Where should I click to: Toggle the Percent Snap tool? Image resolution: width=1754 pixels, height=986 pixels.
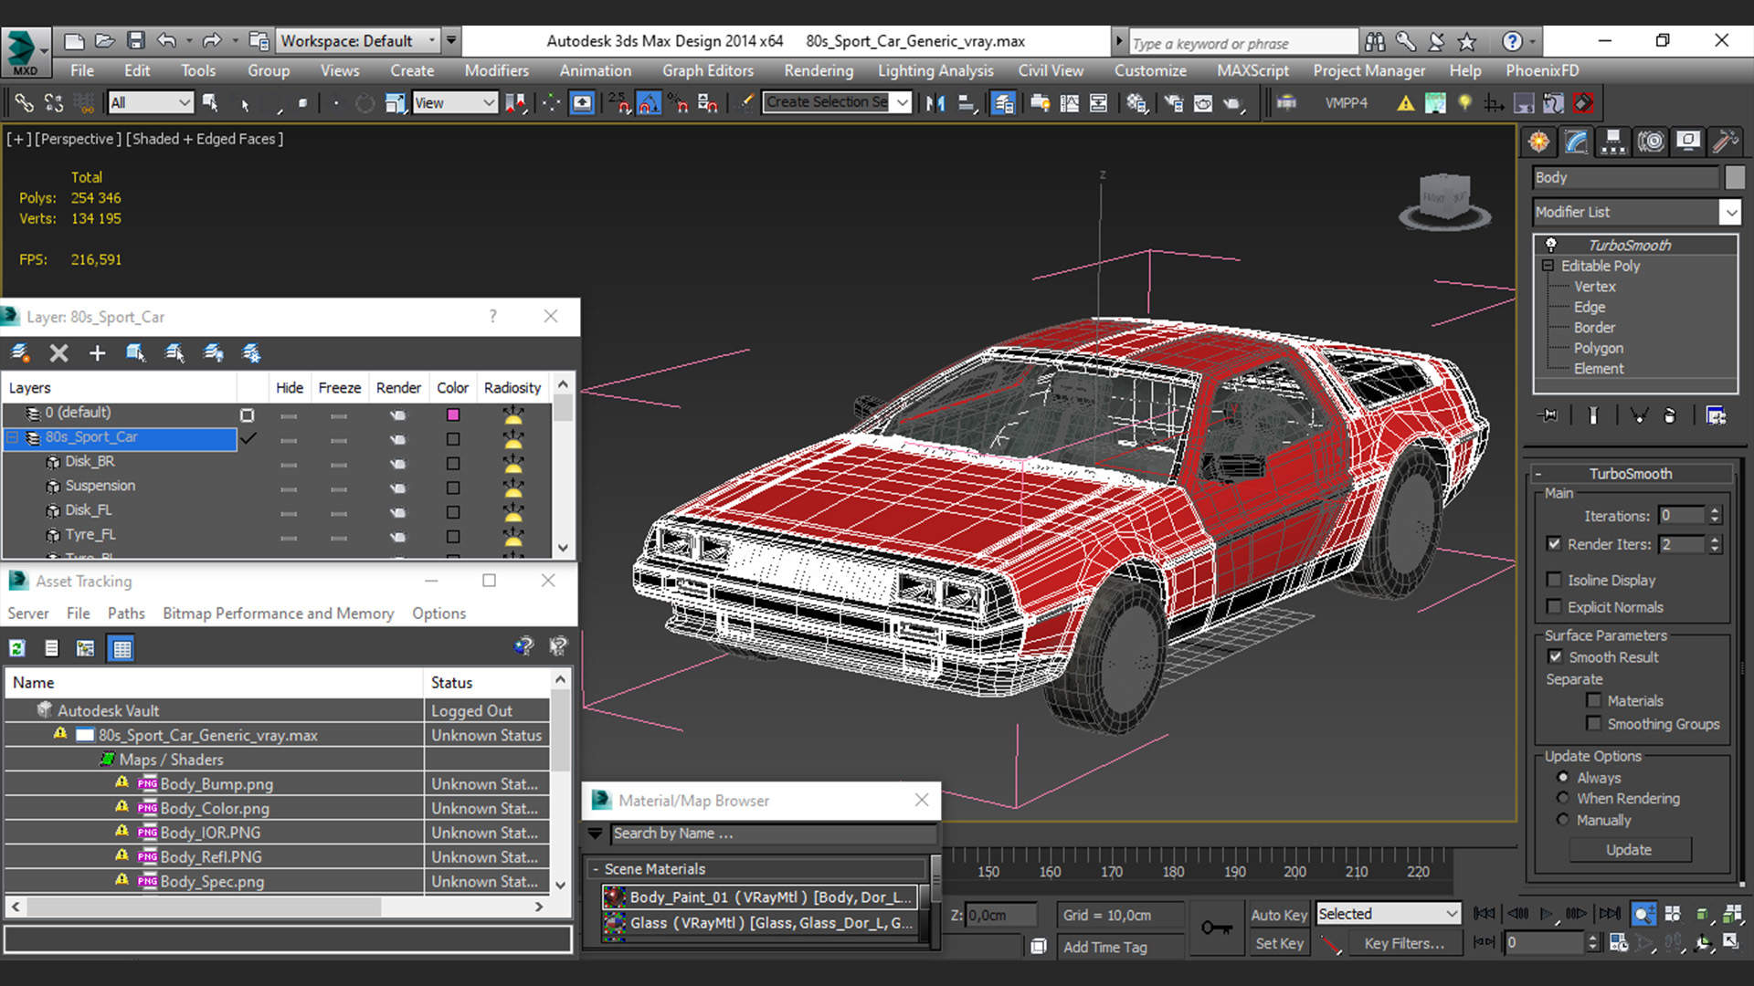pyautogui.click(x=678, y=103)
